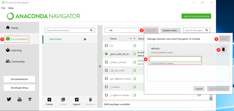Click the Update index button
234x111 pixels.
point(171,30)
